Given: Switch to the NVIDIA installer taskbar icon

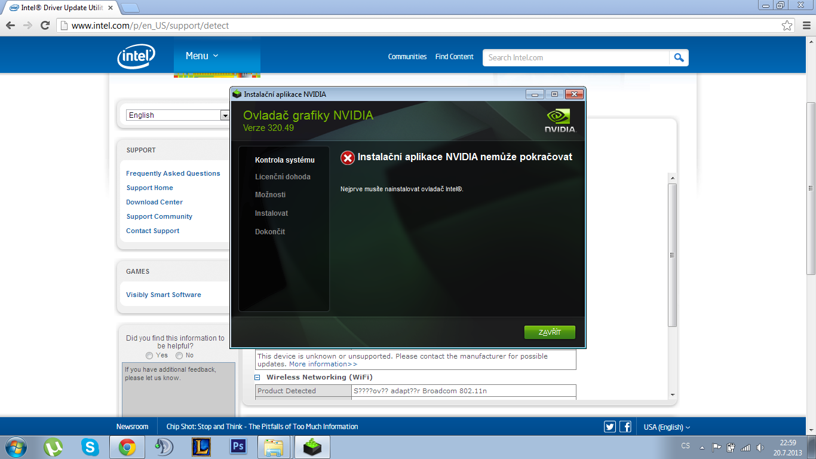Looking at the screenshot, I should pyautogui.click(x=312, y=447).
